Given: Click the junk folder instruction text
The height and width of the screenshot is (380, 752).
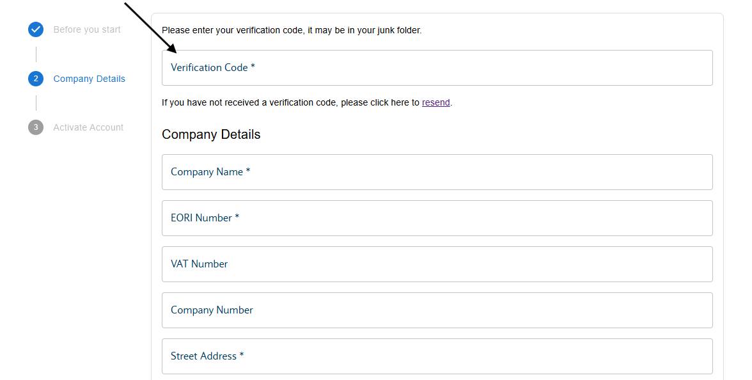Looking at the screenshot, I should [292, 30].
